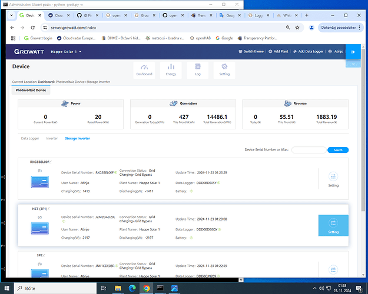
Task: Click edit pencil next to RKG5BEL00F alias
Action: pos(59,162)
